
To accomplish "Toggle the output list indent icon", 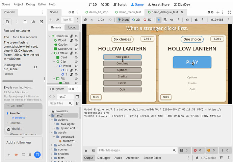I will click(93, 150).
